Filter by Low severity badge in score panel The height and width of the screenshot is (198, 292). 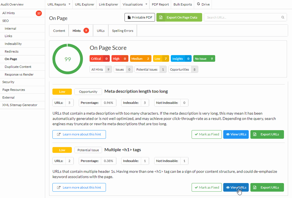[161, 58]
